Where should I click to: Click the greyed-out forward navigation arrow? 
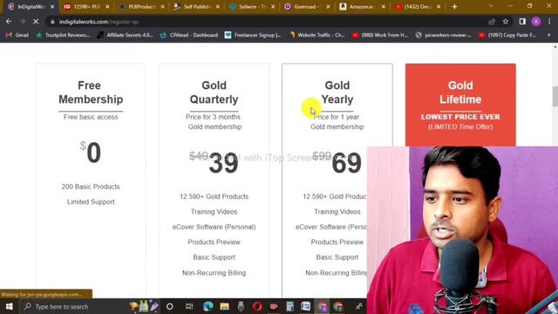(x=22, y=22)
